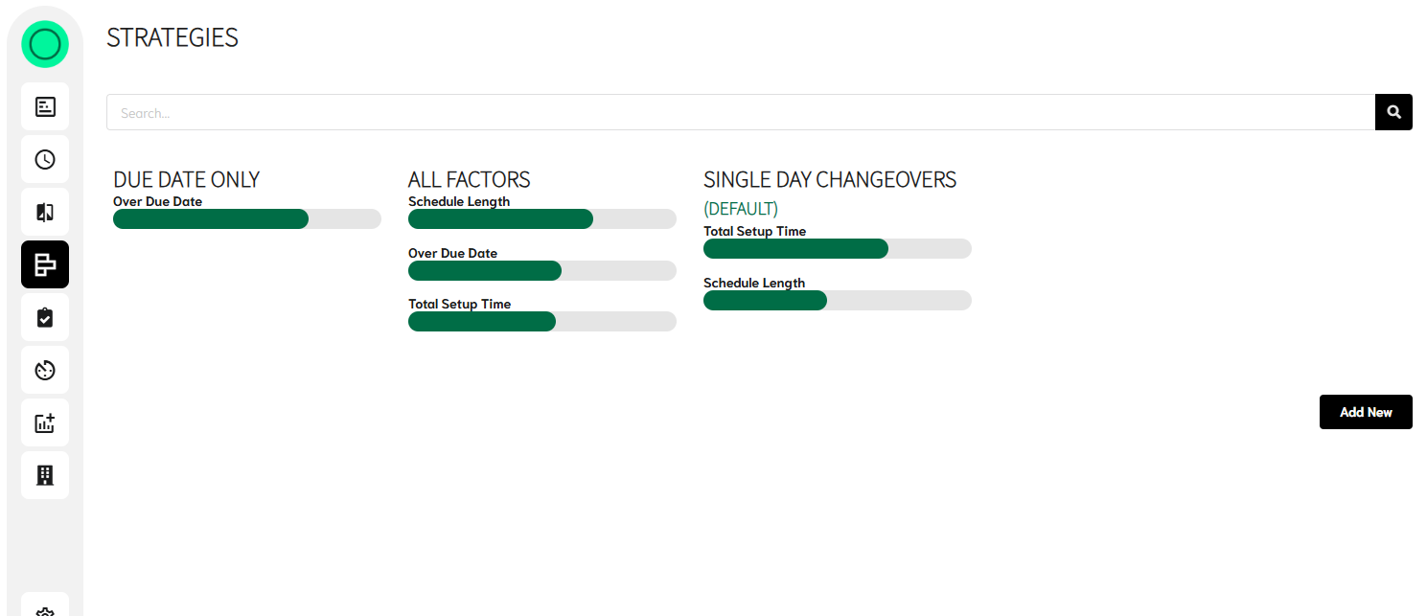Click the compare panels sidebar icon
Screen dimensions: 1427x616
[45, 212]
